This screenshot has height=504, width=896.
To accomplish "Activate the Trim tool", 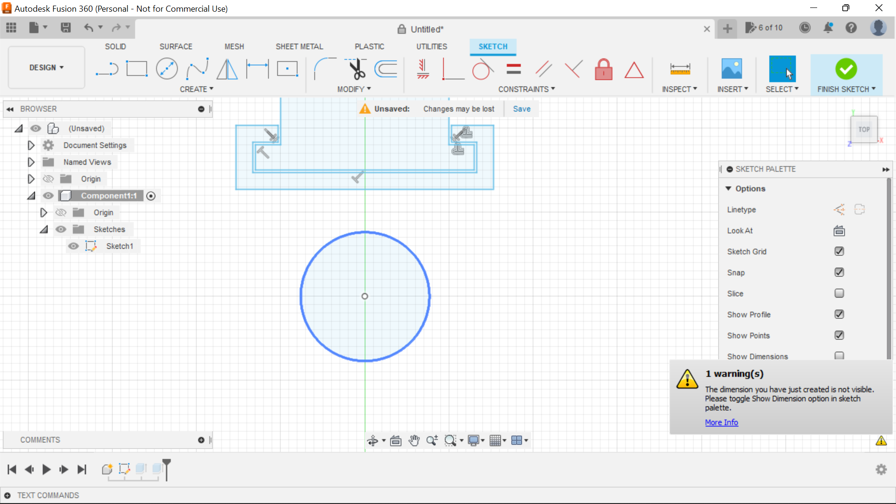I will [356, 69].
